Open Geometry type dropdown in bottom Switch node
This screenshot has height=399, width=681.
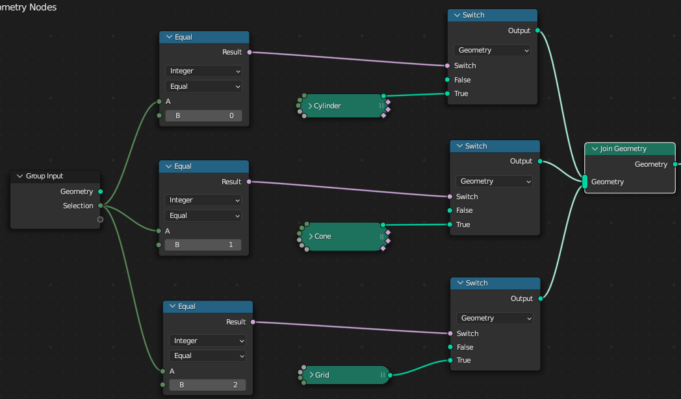[x=495, y=318]
